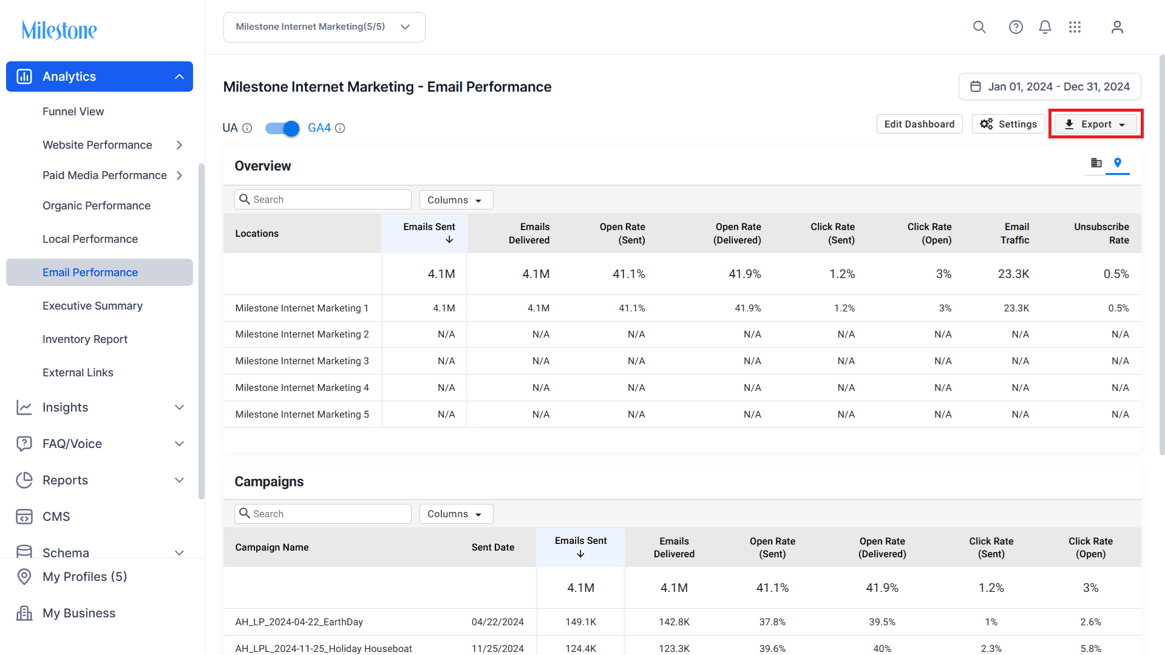Open the Milestone Internet Marketing(5/5) dropdown
1165x655 pixels.
[x=324, y=27]
